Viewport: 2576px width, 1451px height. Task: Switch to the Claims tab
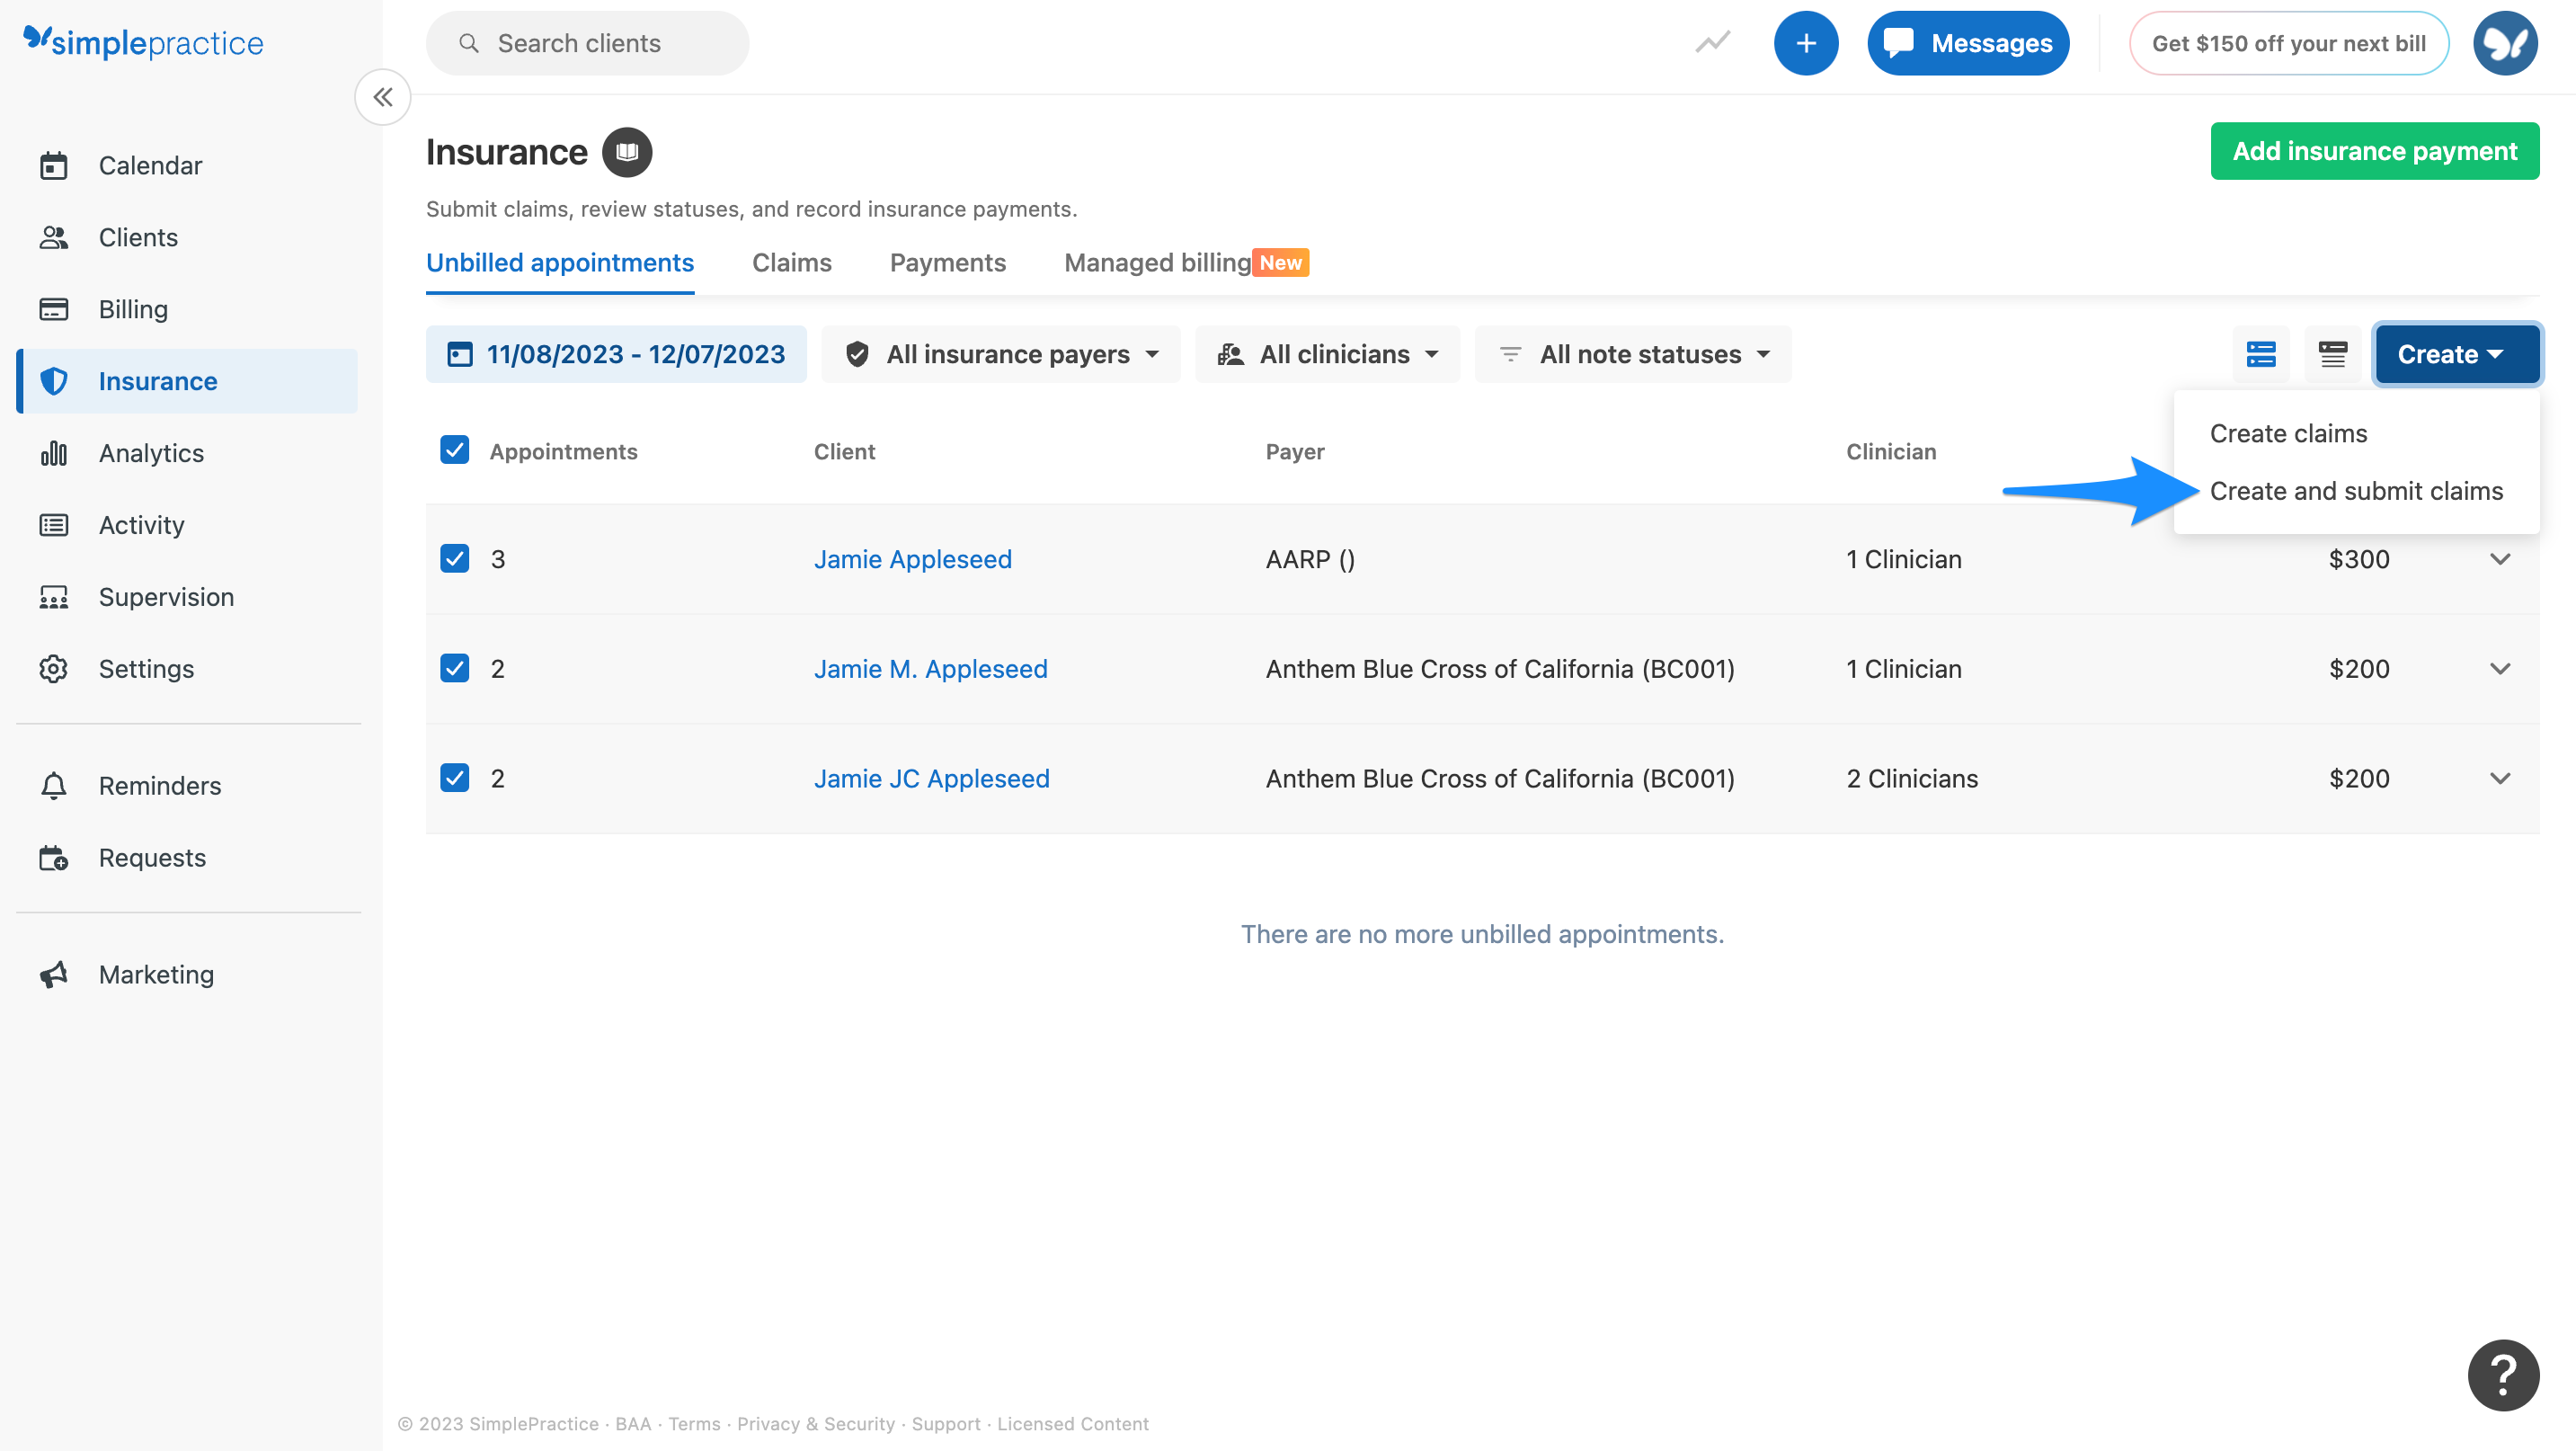pyautogui.click(x=791, y=263)
